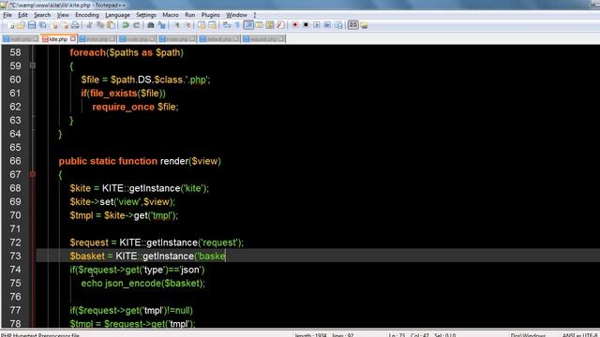Zoom in using the toolbar icon

(x=176, y=25)
